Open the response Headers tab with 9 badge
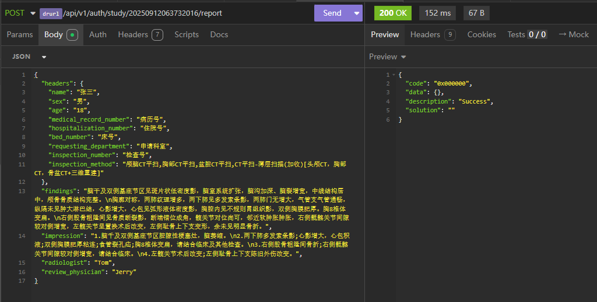 click(432, 34)
